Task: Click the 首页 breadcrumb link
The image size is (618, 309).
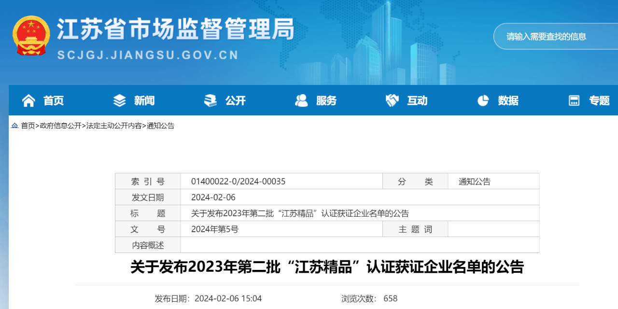Action: coord(28,126)
